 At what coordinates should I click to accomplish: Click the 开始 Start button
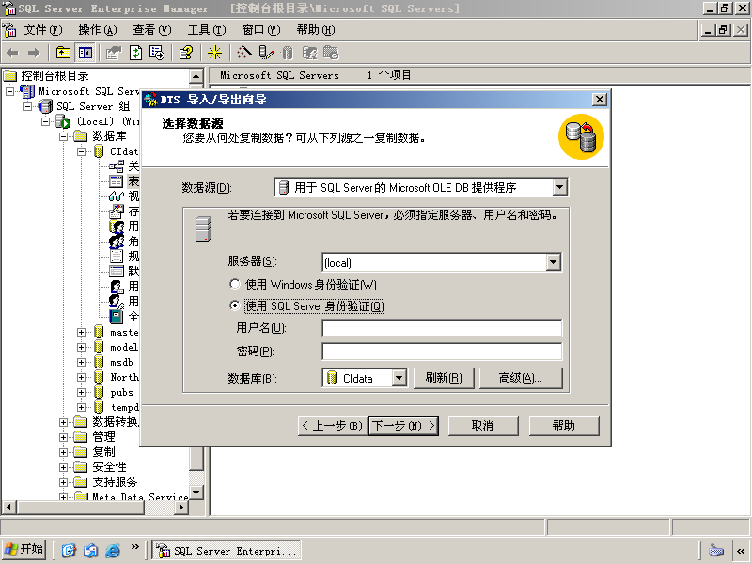point(24,550)
